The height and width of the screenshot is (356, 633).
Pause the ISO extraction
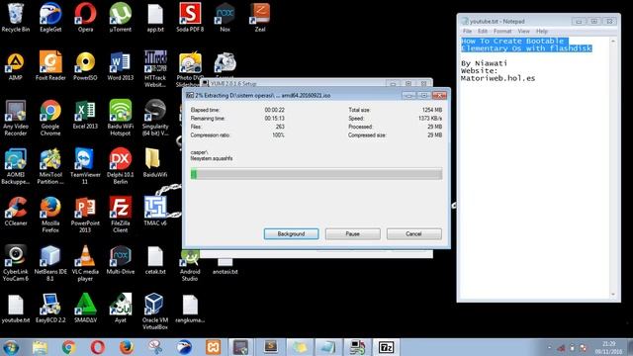(x=352, y=233)
